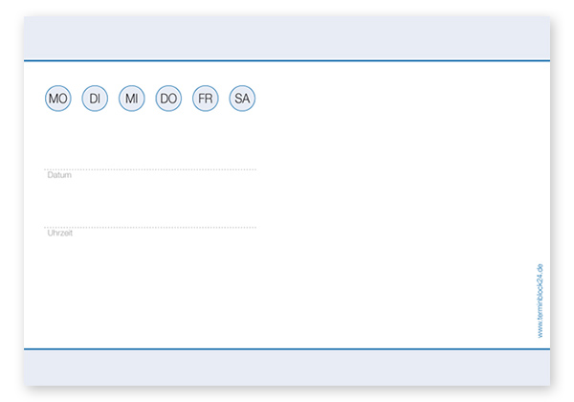
Task: Click the space between weekday circles and Datum line
Action: [x=150, y=139]
